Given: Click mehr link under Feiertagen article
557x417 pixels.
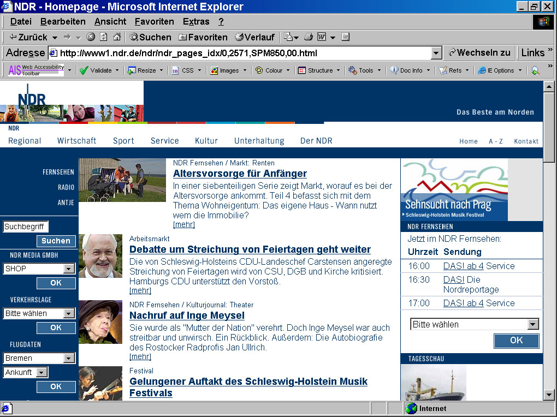Looking at the screenshot, I should click(140, 290).
